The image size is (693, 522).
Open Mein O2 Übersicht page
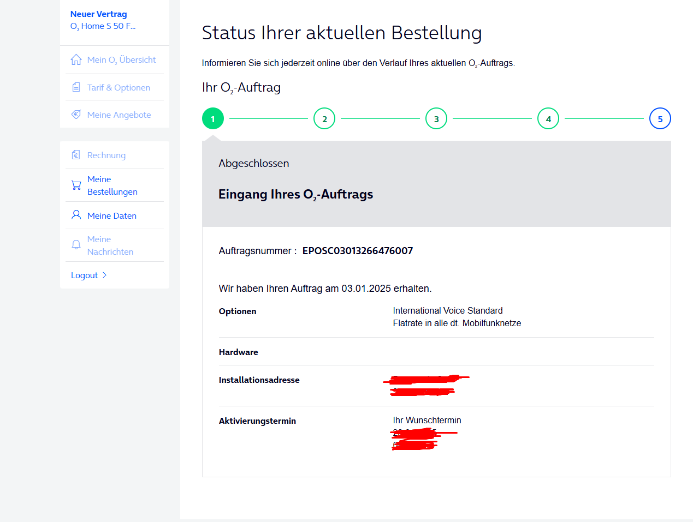coord(121,60)
